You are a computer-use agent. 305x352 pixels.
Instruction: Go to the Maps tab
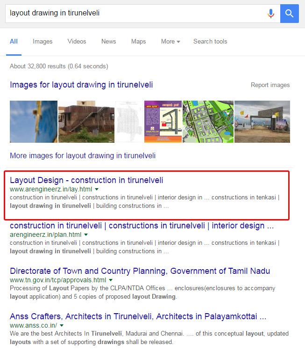[x=138, y=42]
